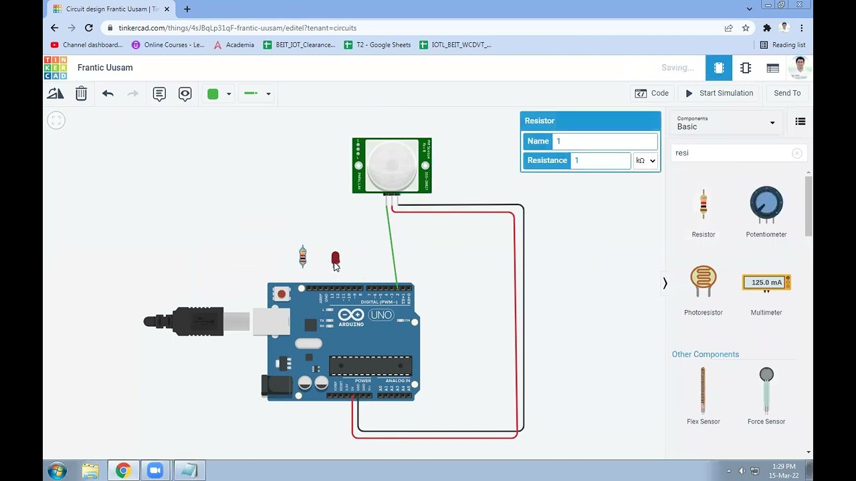Open Chrome extensions puzzle icon

767,28
